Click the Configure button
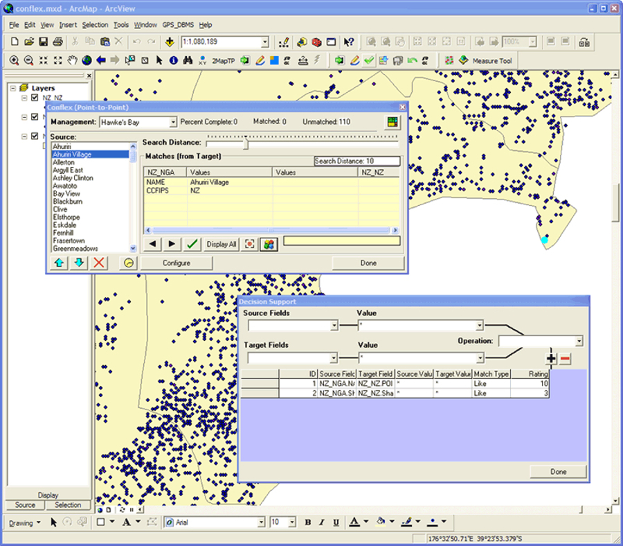Viewport: 623px width, 546px height. tap(177, 263)
